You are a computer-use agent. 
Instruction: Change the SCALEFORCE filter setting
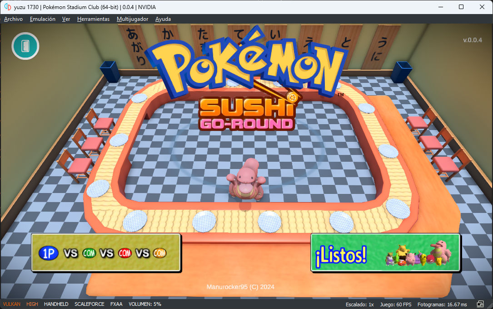(x=90, y=304)
